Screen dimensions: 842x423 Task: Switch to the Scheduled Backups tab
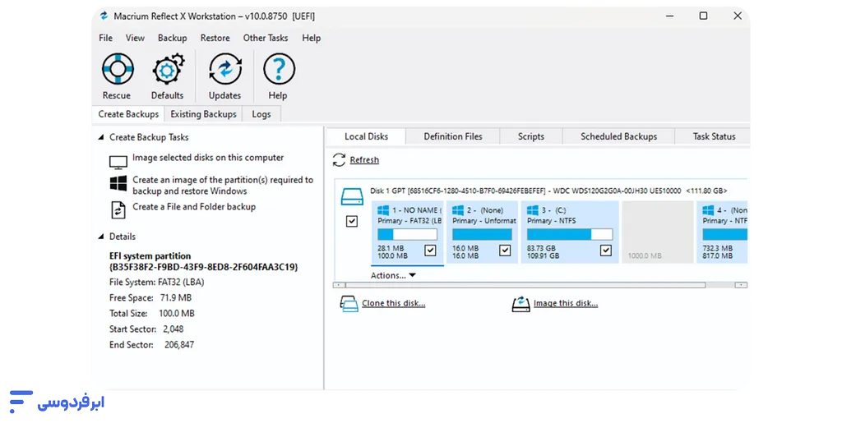[618, 136]
